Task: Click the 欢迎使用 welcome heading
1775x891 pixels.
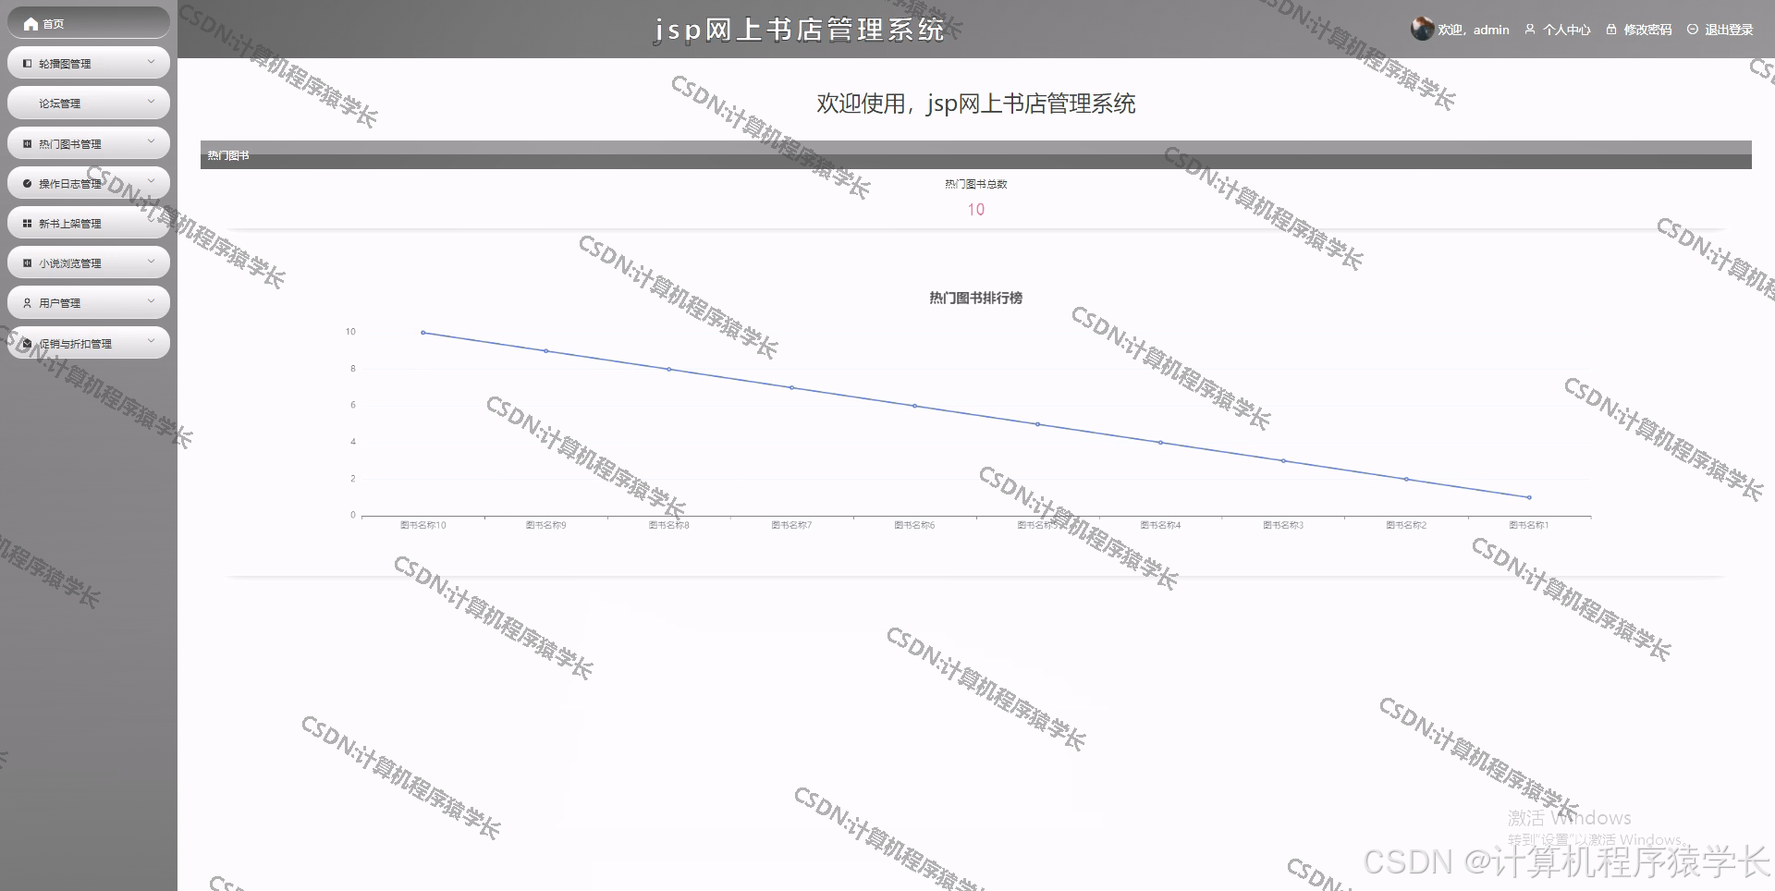Action: point(975,104)
